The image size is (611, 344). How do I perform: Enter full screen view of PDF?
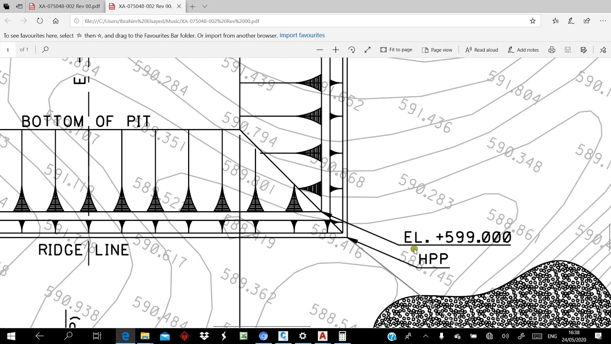tap(368, 50)
